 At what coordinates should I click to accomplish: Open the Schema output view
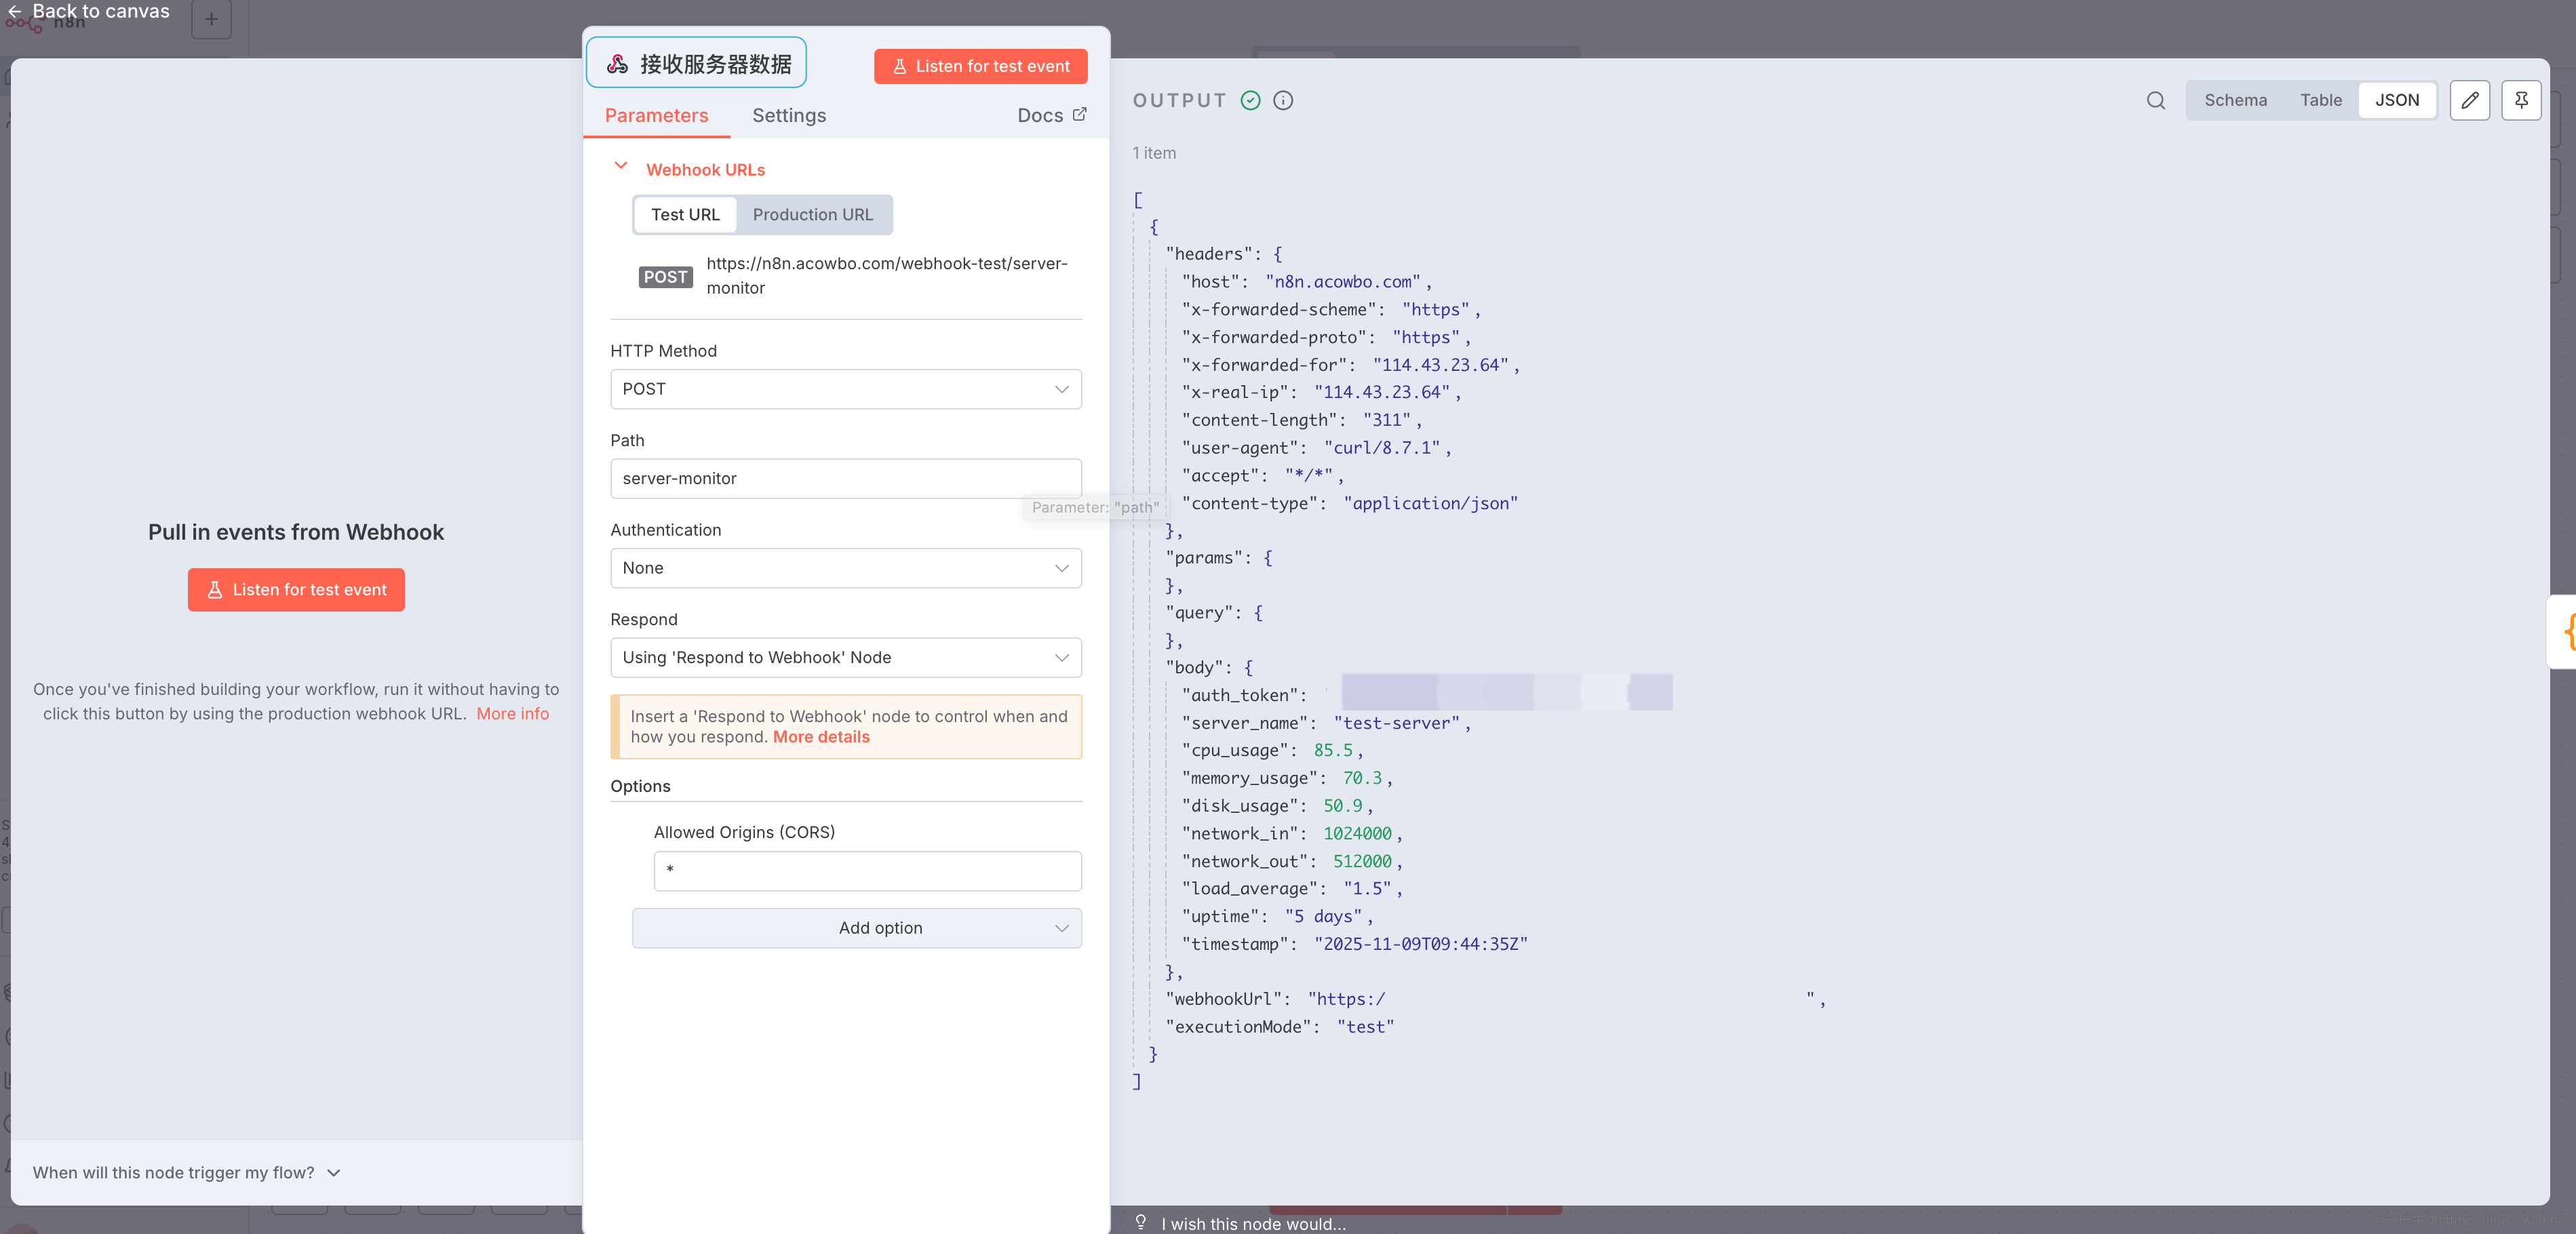(x=2236, y=100)
